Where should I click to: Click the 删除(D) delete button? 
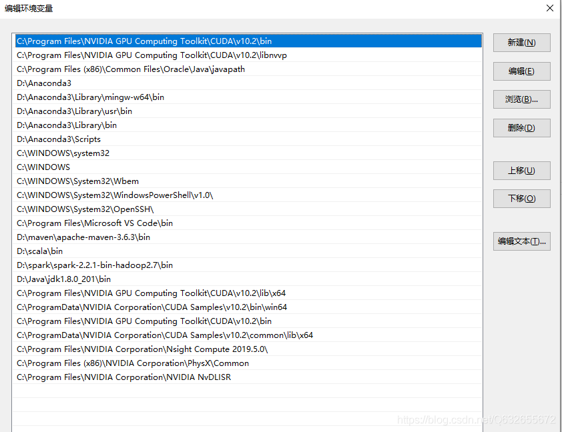click(521, 128)
